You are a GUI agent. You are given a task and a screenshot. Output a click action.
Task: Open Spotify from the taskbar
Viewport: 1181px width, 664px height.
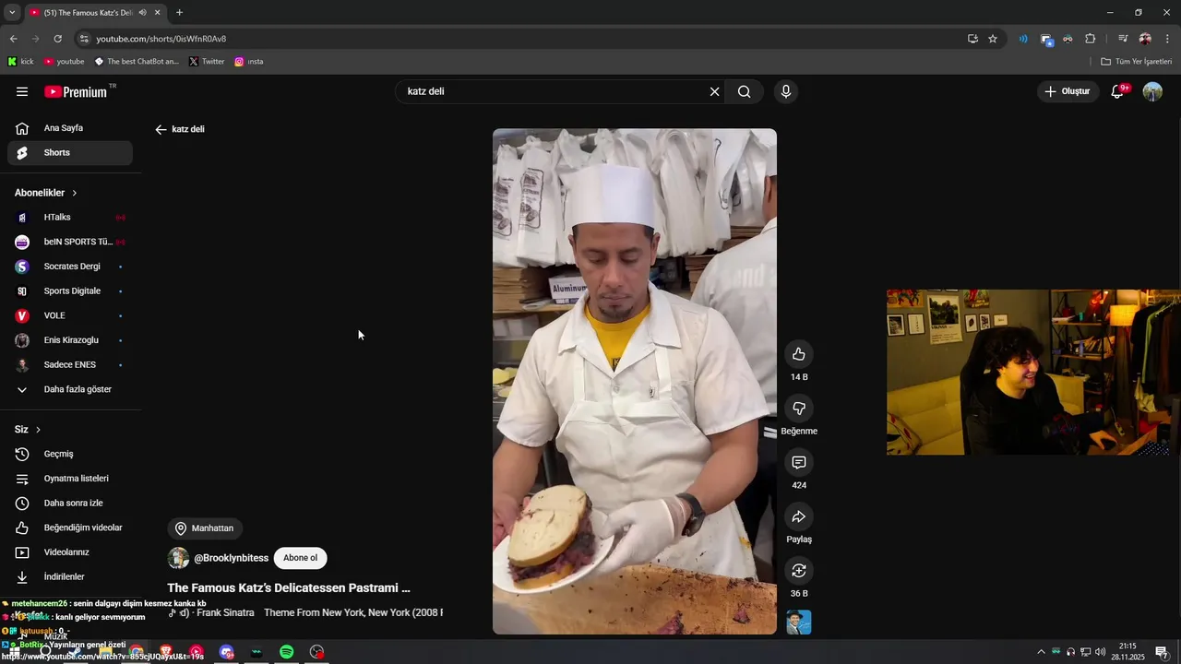287,652
